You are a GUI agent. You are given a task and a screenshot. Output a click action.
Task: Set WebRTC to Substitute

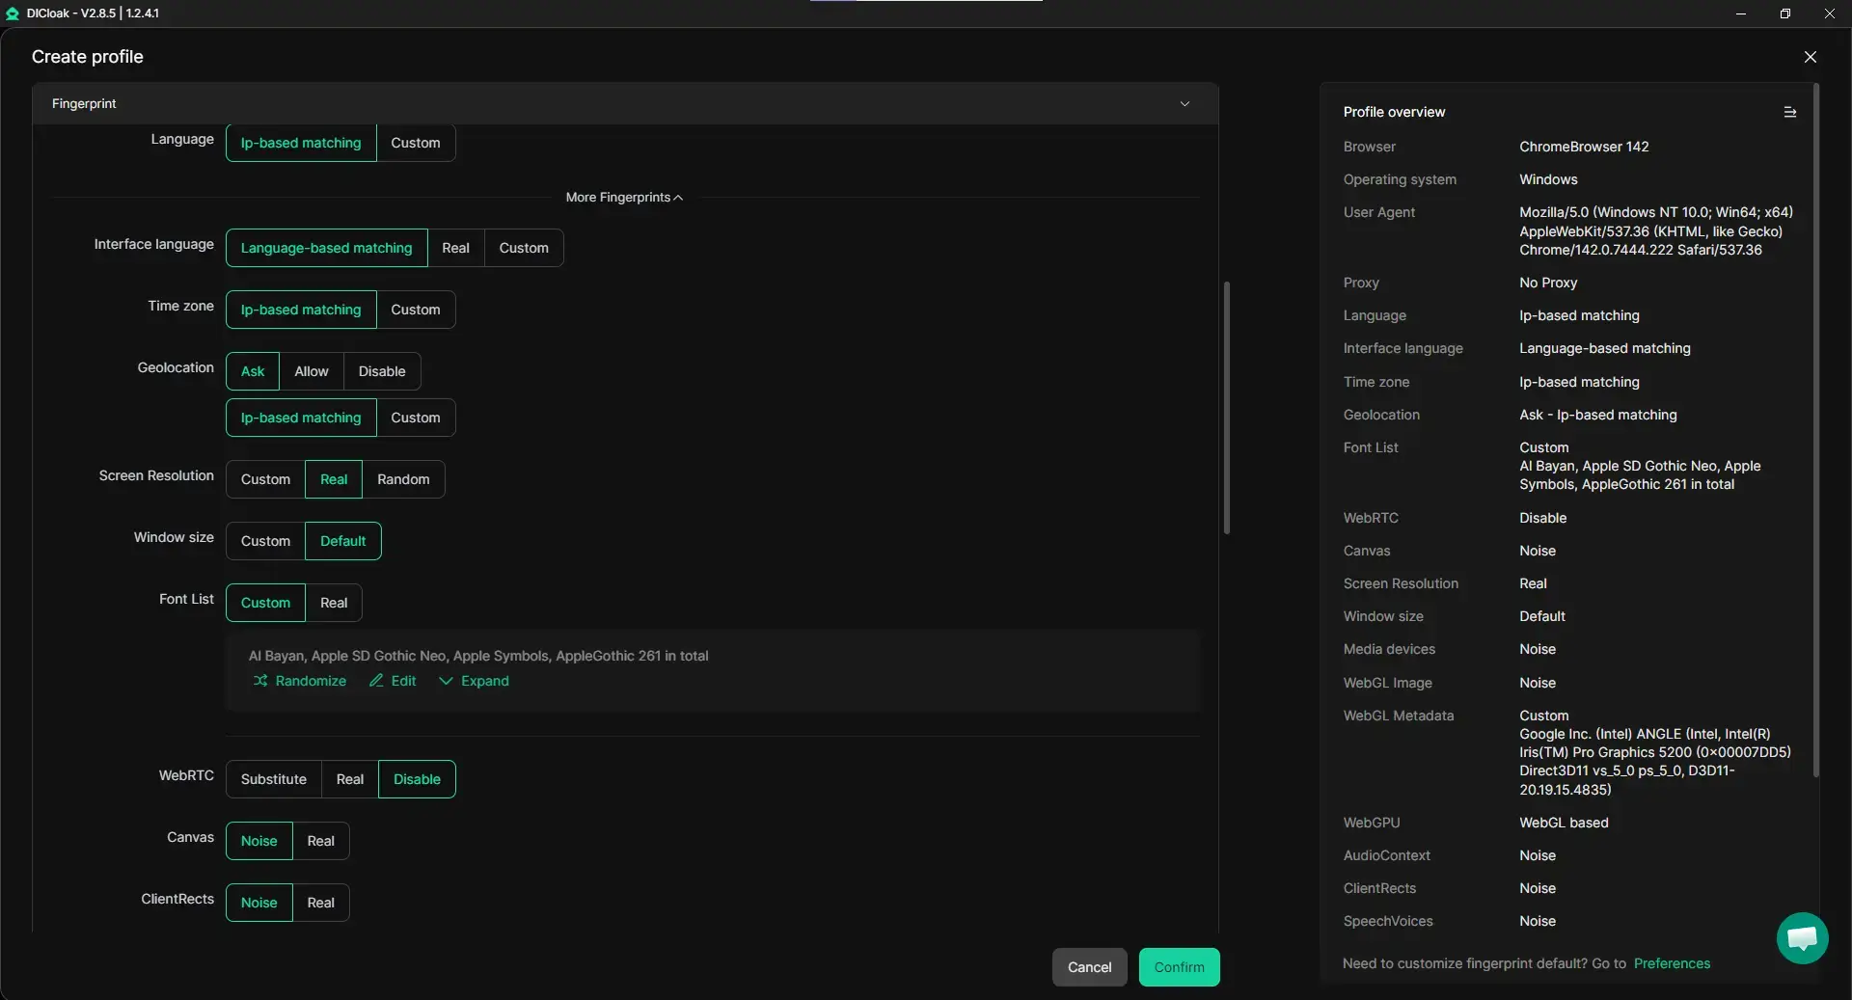273,779
